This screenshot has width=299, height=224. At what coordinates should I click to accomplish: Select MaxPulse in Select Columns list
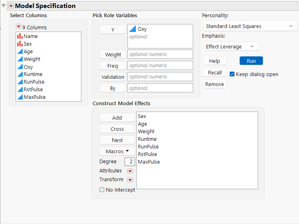pyautogui.click(x=48, y=97)
